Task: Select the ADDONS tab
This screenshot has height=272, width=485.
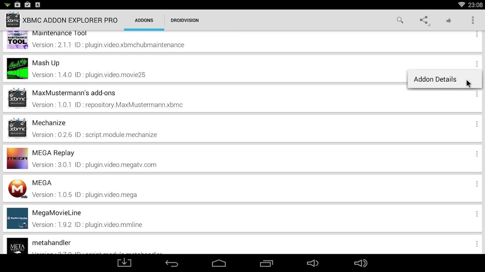Action: [x=144, y=20]
